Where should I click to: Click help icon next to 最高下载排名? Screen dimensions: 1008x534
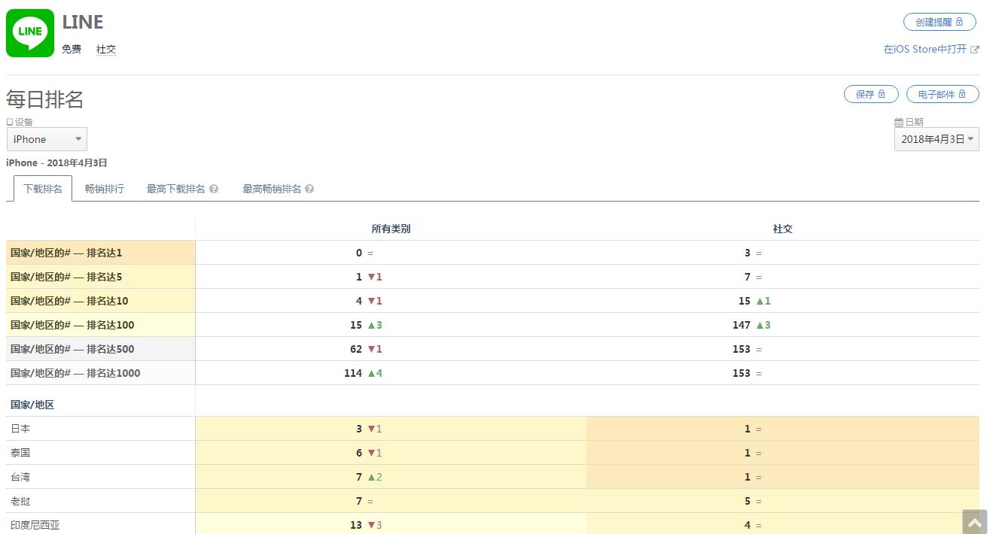pos(214,189)
